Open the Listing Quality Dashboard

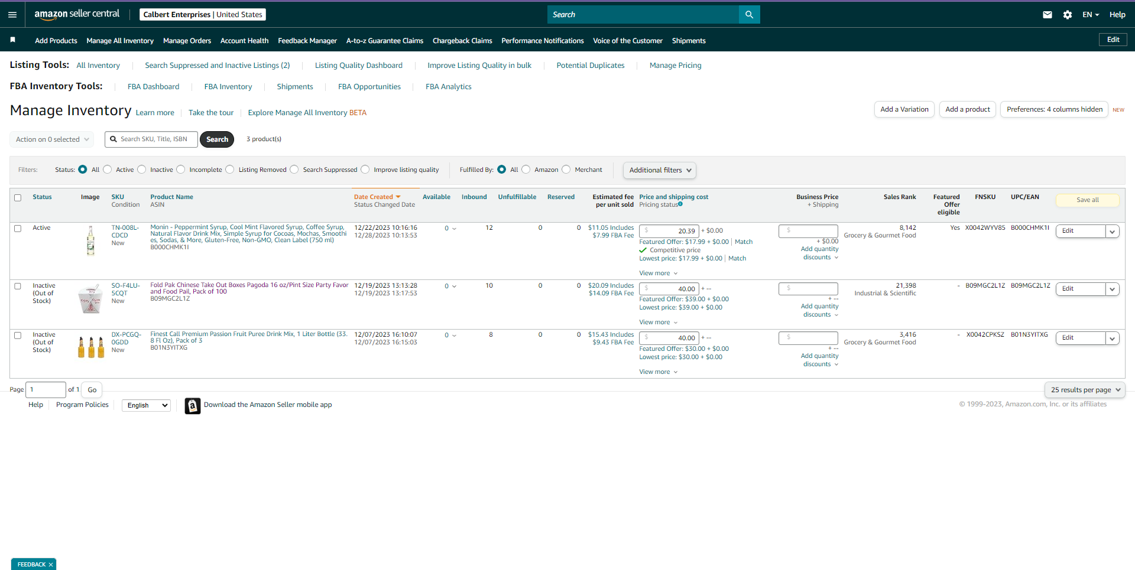tap(359, 66)
